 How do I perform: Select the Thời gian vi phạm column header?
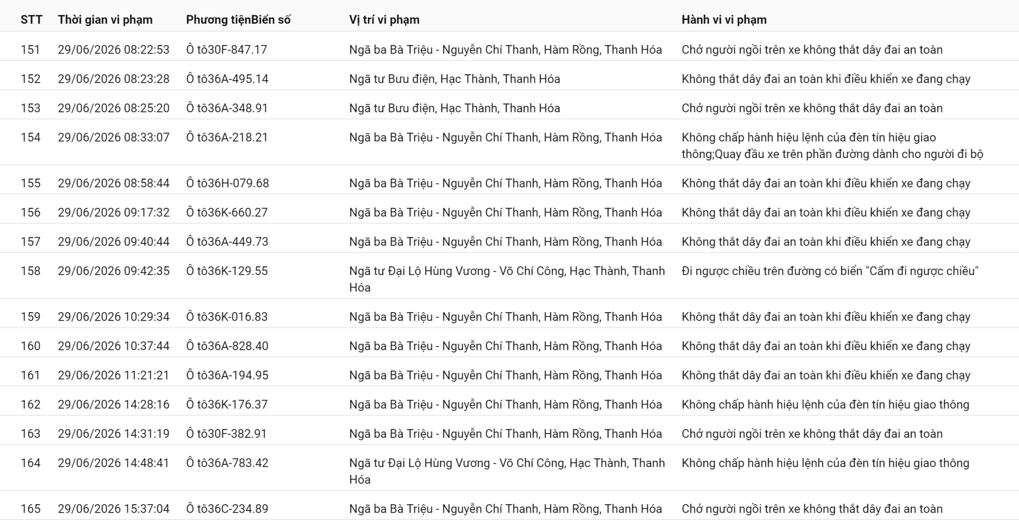click(105, 20)
